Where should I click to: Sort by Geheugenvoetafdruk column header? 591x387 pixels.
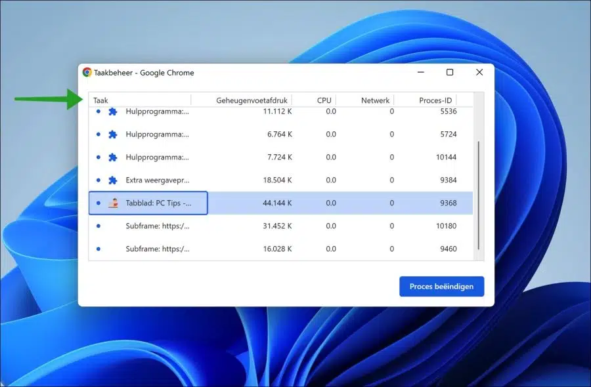pos(241,100)
